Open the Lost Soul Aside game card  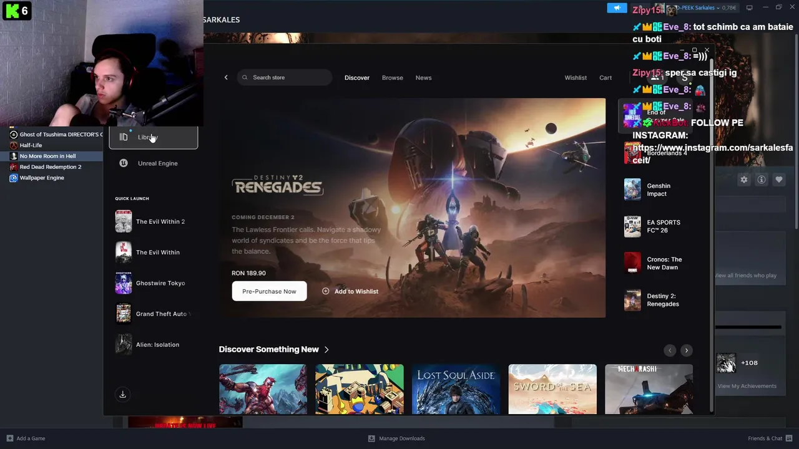point(456,389)
